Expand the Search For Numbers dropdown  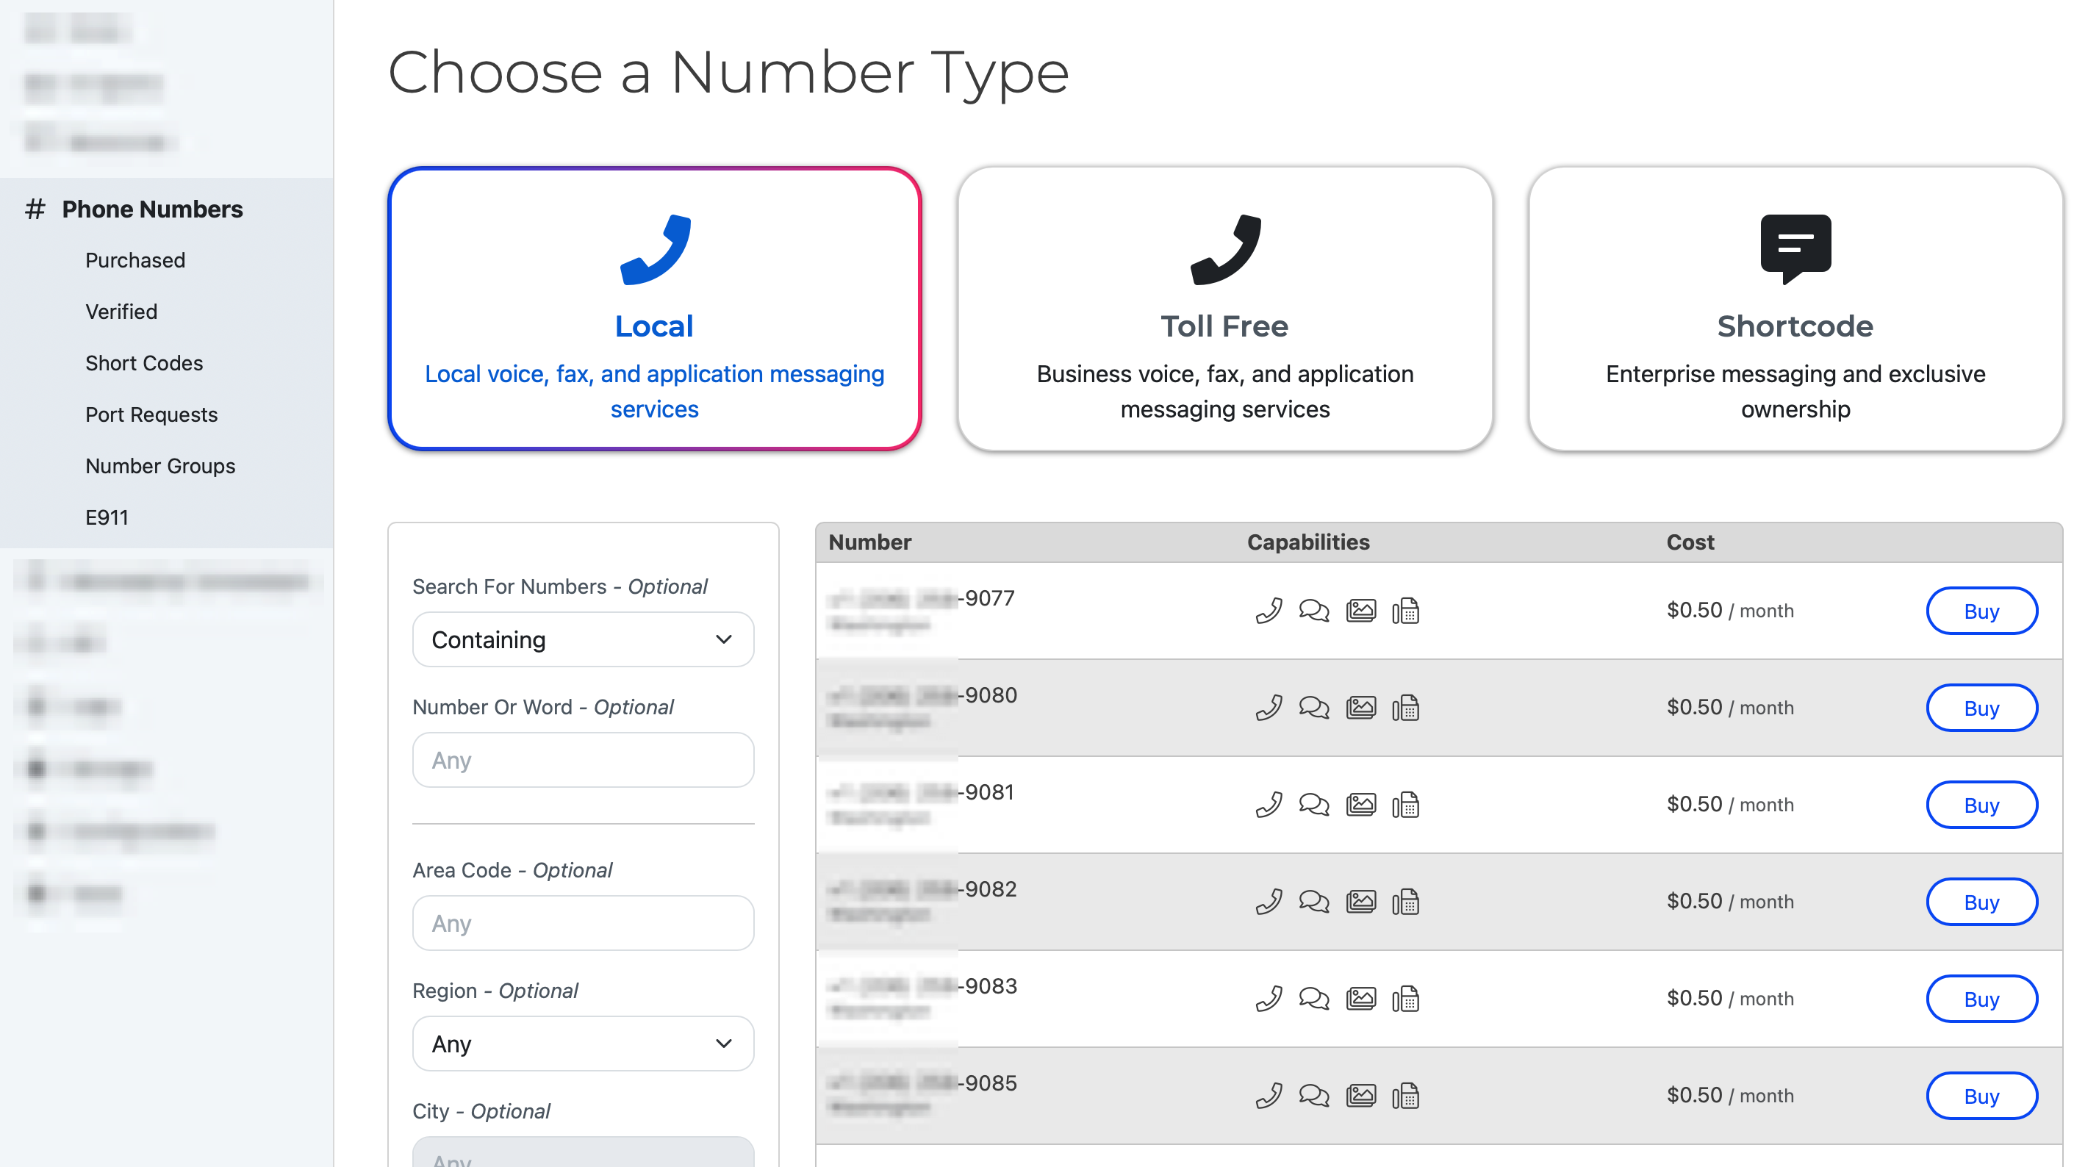[x=581, y=638]
